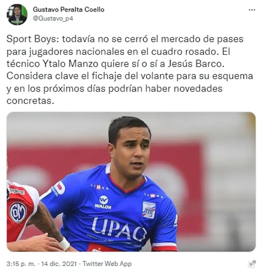Screen dimensions: 262x275
Task: Click Gustavo Peralta Coello's profile avatar
Action: pyautogui.click(x=17, y=15)
